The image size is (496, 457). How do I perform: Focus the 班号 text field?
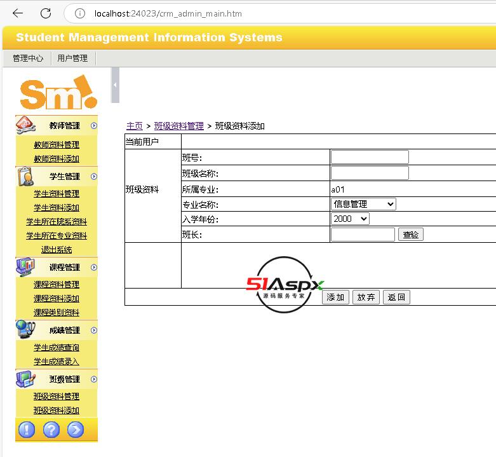pyautogui.click(x=370, y=158)
